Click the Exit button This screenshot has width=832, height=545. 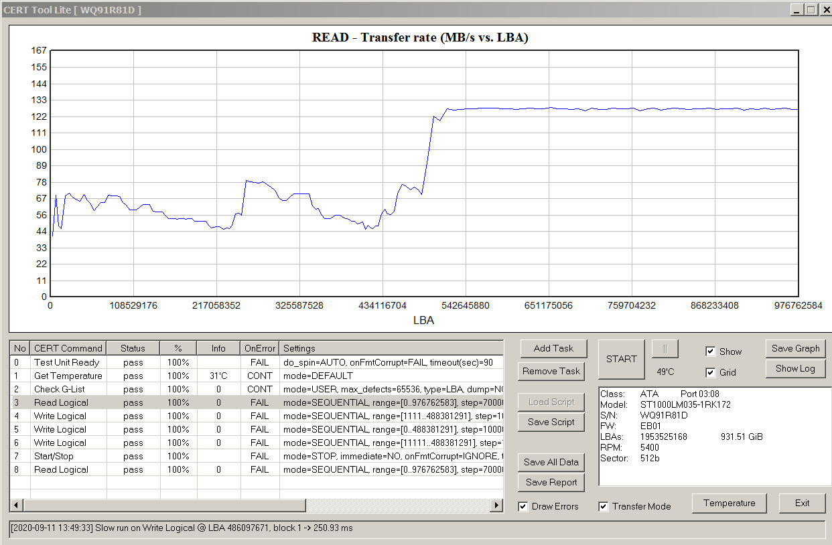pyautogui.click(x=802, y=503)
